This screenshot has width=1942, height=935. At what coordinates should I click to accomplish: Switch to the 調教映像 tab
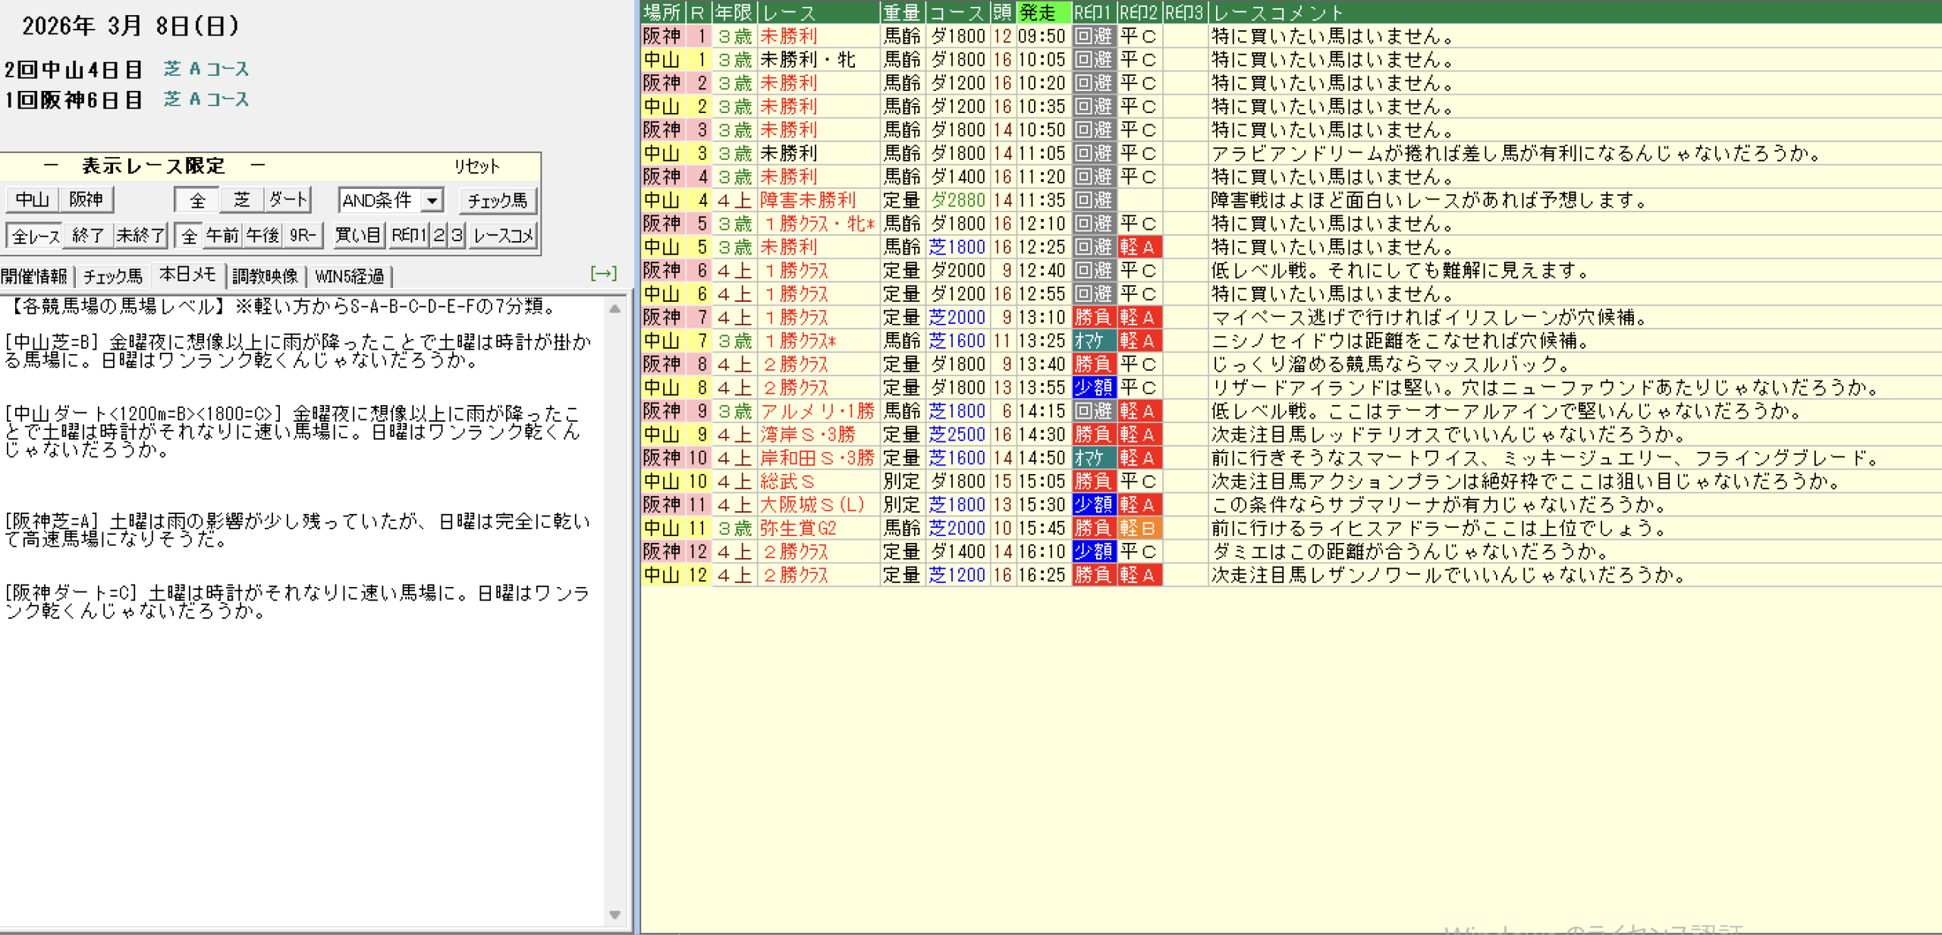[x=265, y=276]
